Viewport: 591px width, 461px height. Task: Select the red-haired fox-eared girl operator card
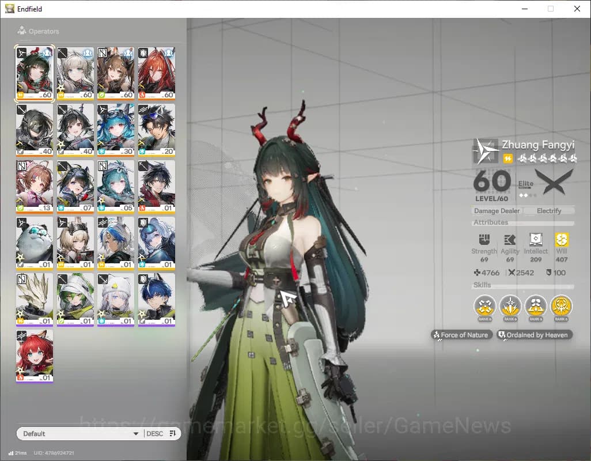35,356
